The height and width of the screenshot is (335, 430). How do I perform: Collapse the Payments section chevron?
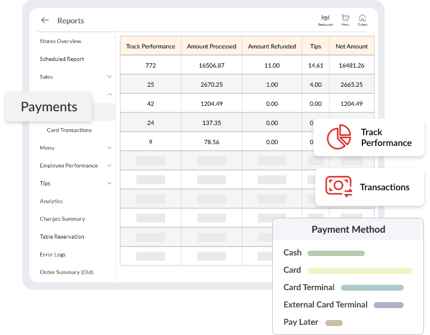pos(109,95)
